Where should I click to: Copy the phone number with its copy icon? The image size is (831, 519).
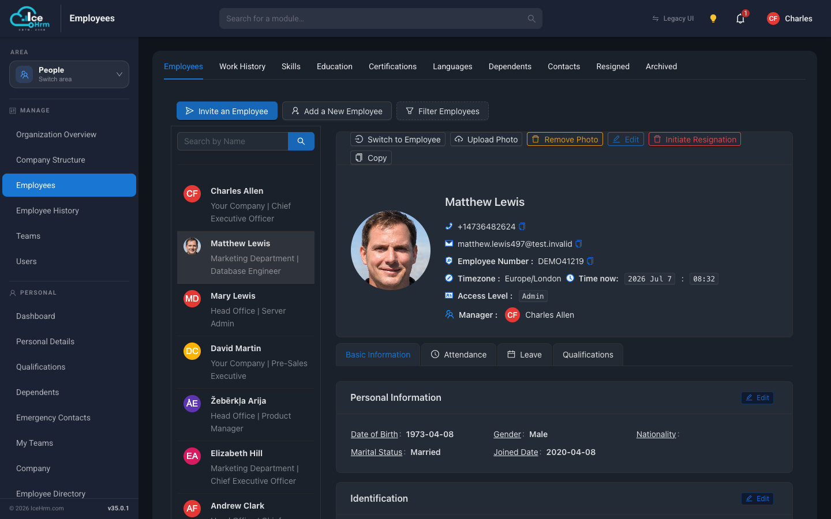pos(522,227)
